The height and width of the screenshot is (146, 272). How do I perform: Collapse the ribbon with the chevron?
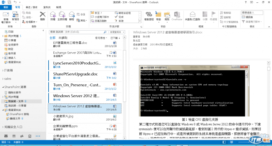pos(269,27)
